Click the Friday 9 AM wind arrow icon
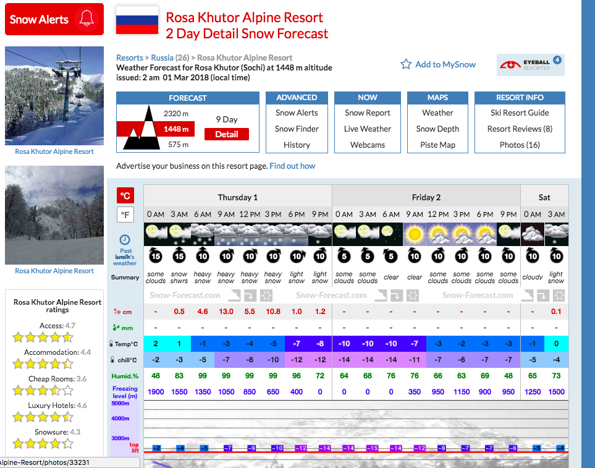This screenshot has height=468, width=595. tap(415, 256)
